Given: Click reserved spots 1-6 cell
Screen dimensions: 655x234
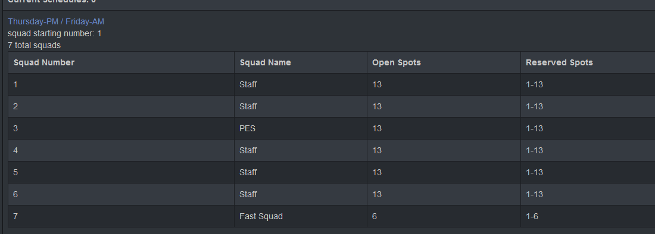Looking at the screenshot, I should coord(588,216).
